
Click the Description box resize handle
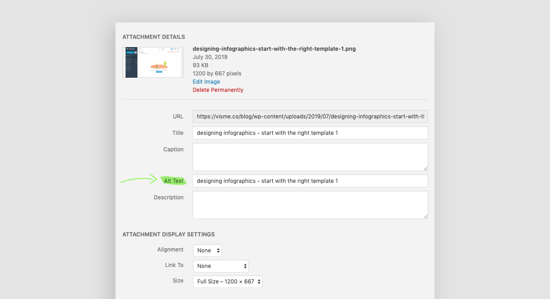tap(425, 216)
